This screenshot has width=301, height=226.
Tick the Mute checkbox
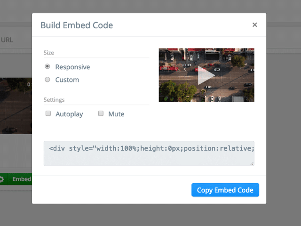point(101,113)
